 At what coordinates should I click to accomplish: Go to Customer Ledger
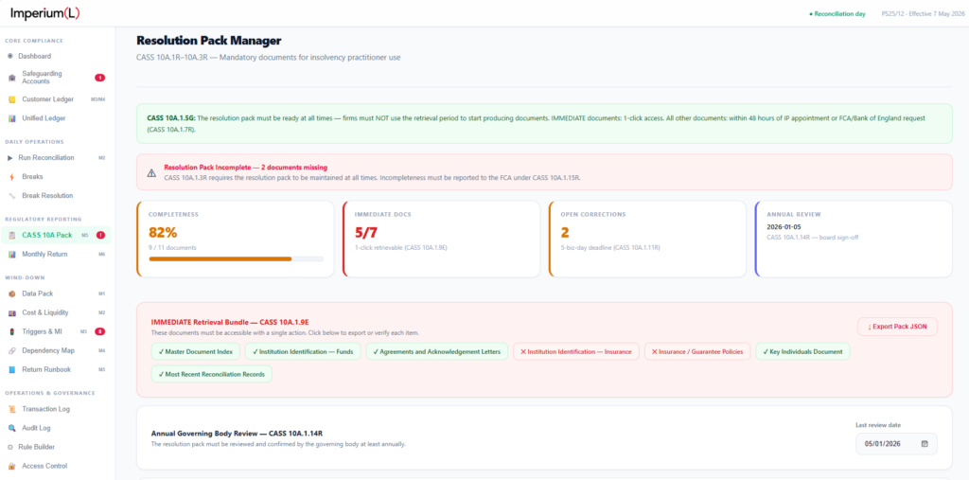57,99
